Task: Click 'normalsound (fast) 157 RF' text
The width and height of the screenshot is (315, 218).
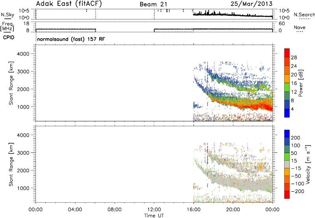Action: [71, 39]
